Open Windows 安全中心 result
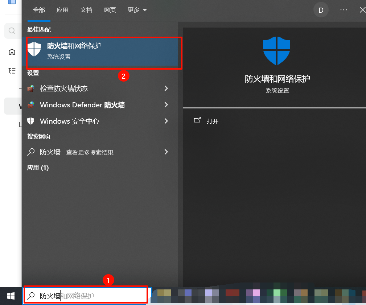The image size is (366, 305). [100, 121]
